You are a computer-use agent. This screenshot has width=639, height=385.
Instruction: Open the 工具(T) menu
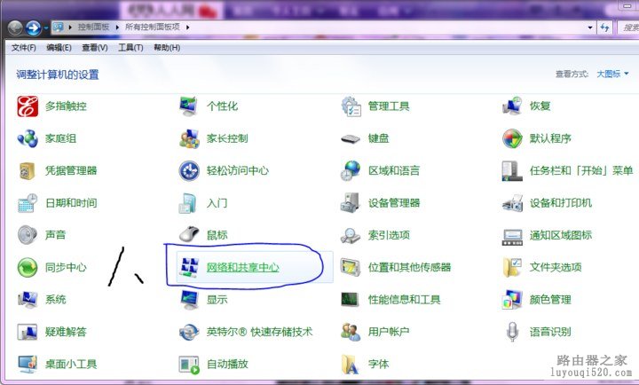pos(130,47)
